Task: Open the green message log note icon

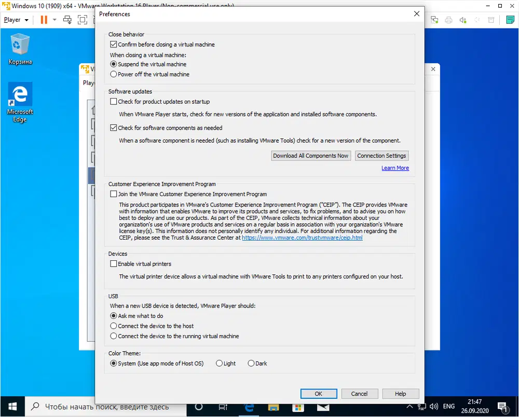Action: [x=510, y=20]
